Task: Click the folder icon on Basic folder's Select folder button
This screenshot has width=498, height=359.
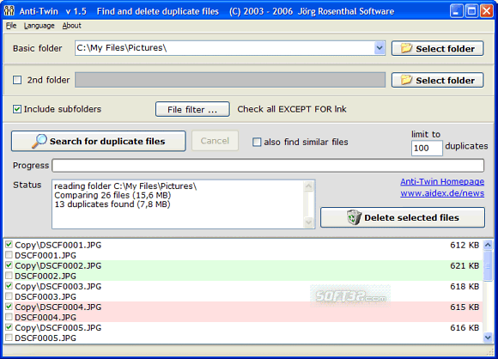Action: (406, 48)
